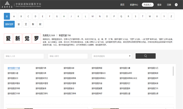The width and height of the screenshot is (183, 109).
Task: Filter surnames by letter F
Action: (x=50, y=16)
